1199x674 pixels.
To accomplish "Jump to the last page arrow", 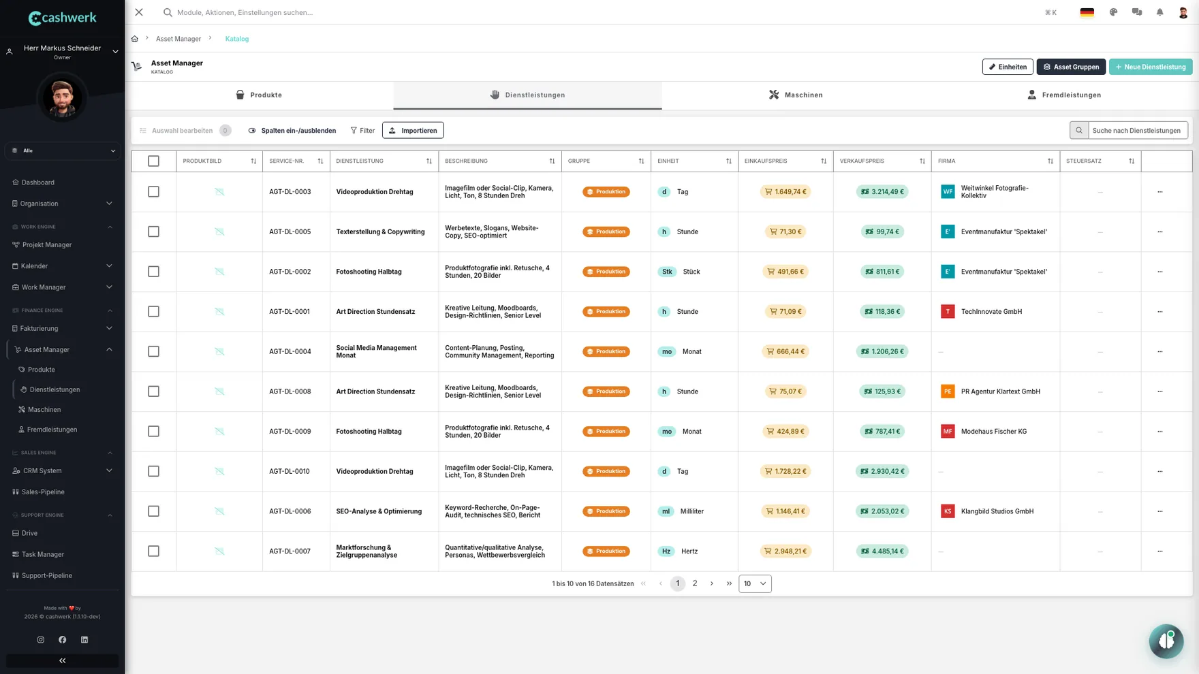I will coord(729,583).
